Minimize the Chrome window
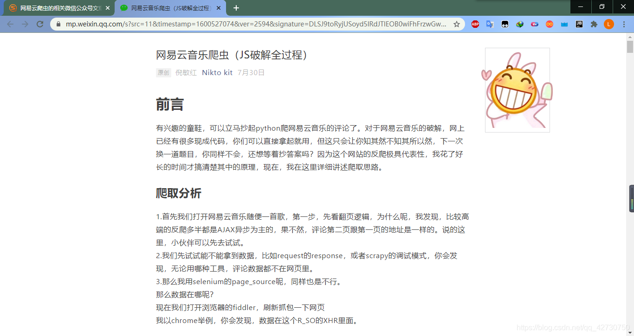Viewport: 634px width, 336px height. pyautogui.click(x=581, y=7)
